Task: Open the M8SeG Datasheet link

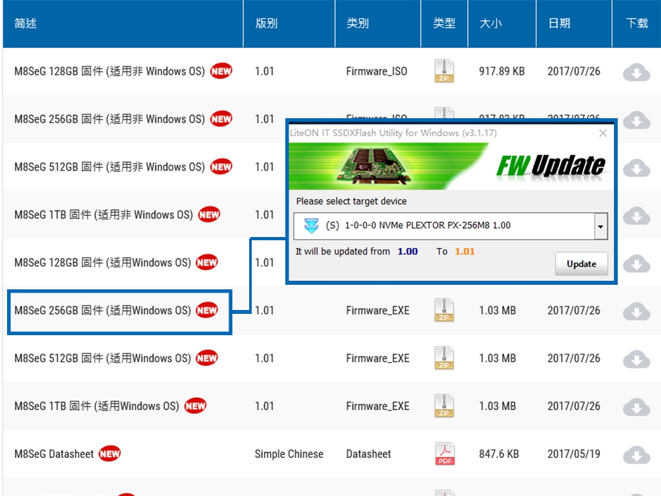Action: pyautogui.click(x=54, y=454)
